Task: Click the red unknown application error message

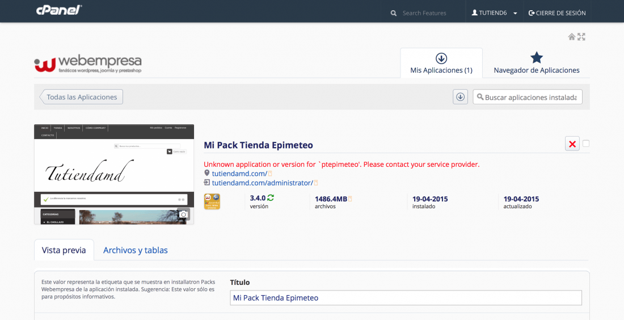Action: tap(341, 165)
